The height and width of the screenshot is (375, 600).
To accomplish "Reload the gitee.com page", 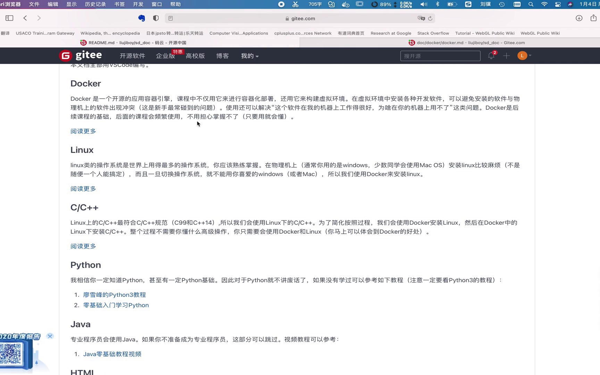I will 430,18.
